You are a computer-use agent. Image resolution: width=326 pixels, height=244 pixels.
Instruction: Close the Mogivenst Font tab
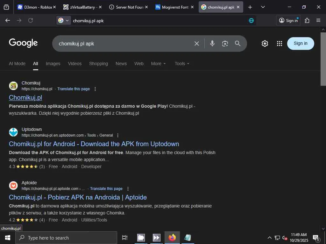192,7
